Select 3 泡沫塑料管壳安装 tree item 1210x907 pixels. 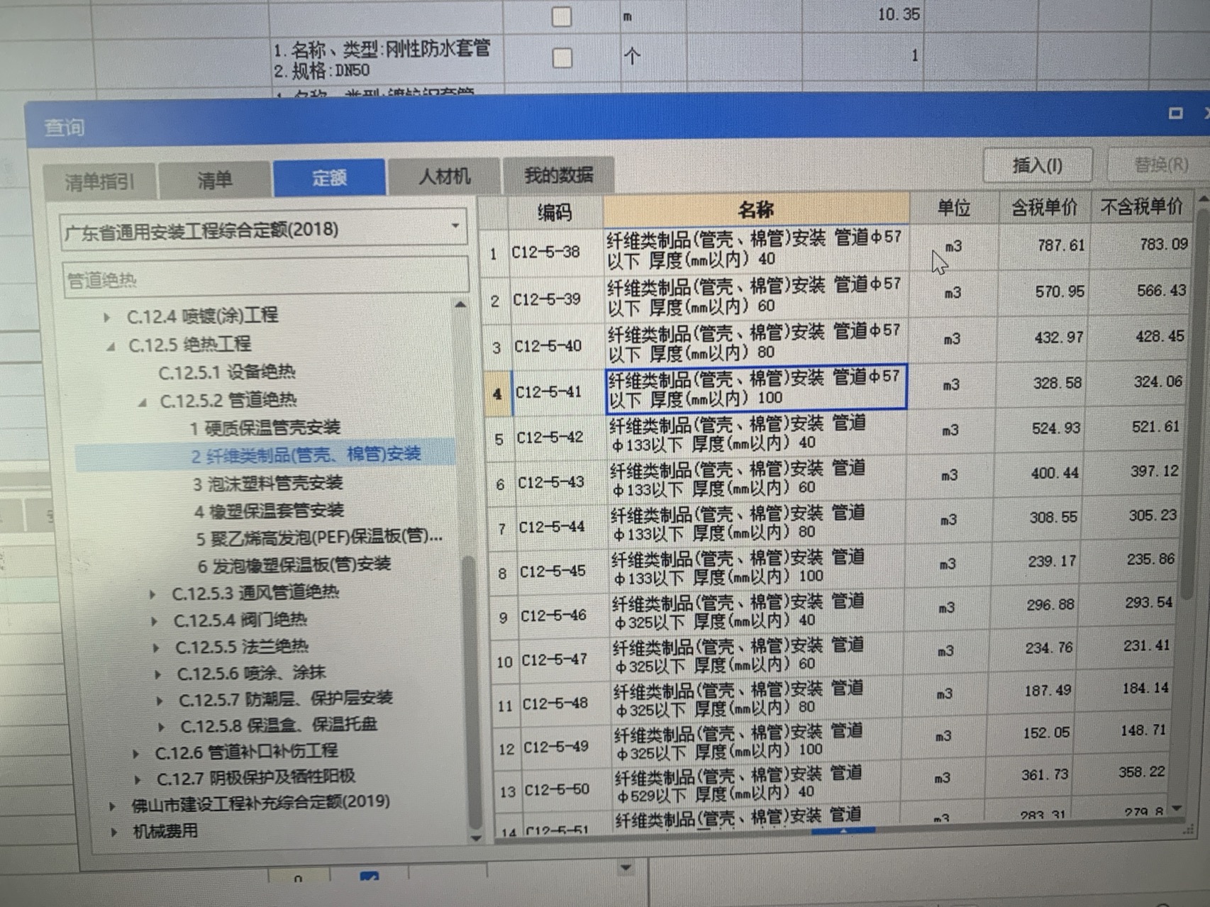coord(268,484)
